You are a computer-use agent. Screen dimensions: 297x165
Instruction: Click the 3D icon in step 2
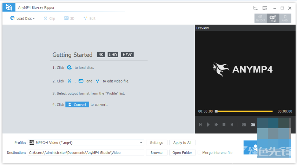(81, 81)
